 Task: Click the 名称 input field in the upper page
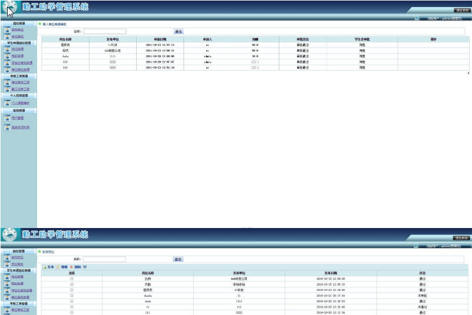pyautogui.click(x=105, y=31)
